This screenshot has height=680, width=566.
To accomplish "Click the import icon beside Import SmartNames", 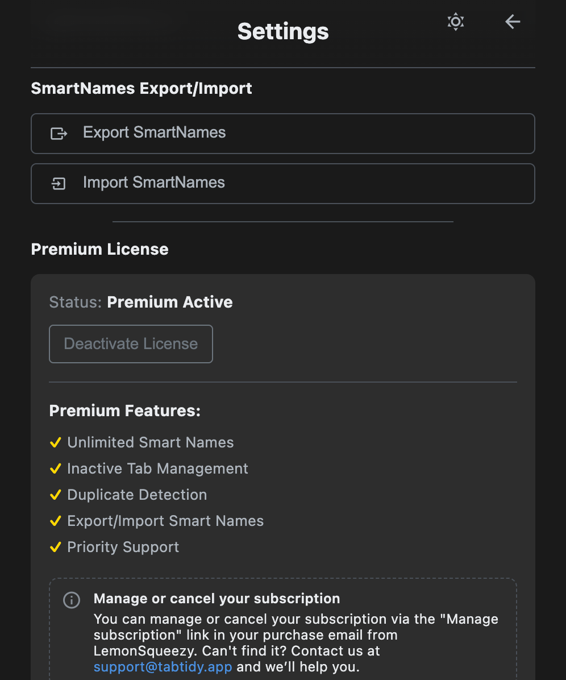I will point(59,184).
